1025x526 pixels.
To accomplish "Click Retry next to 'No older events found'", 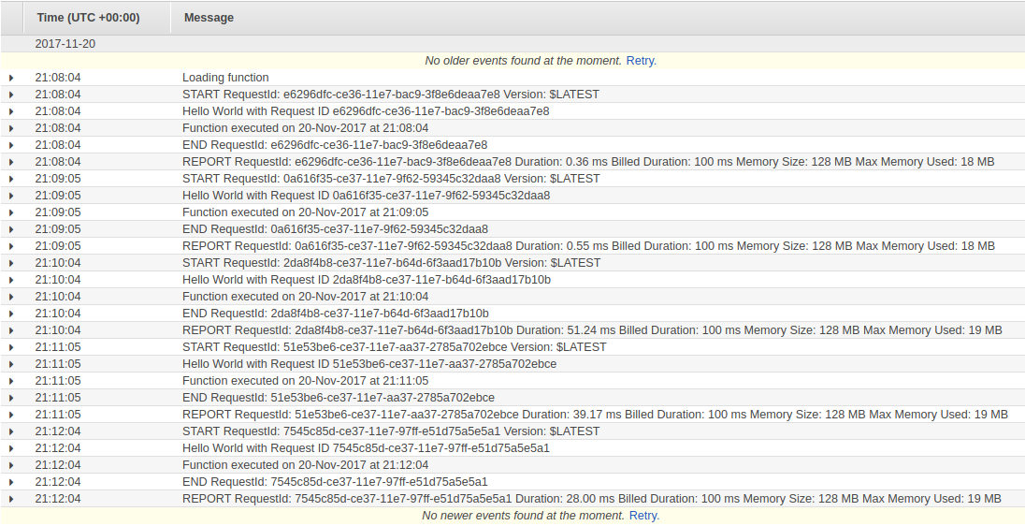I will click(x=642, y=61).
